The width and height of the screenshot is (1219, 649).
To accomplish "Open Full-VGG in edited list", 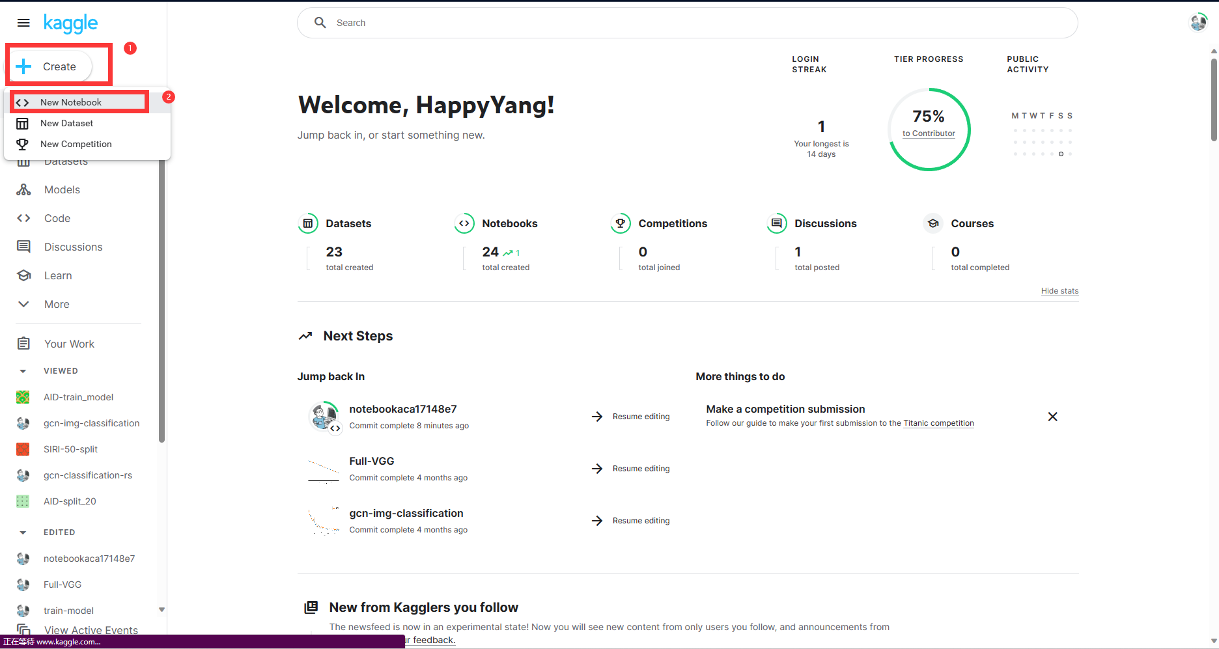I will [x=63, y=585].
